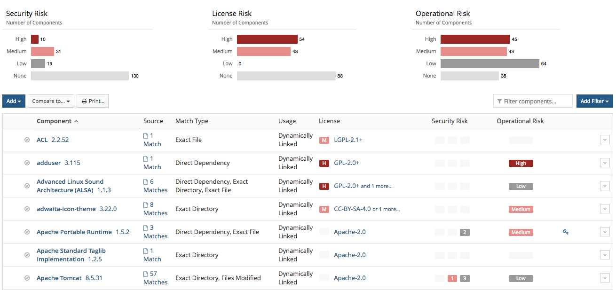Open the Add Filter dropdown

tap(594, 101)
